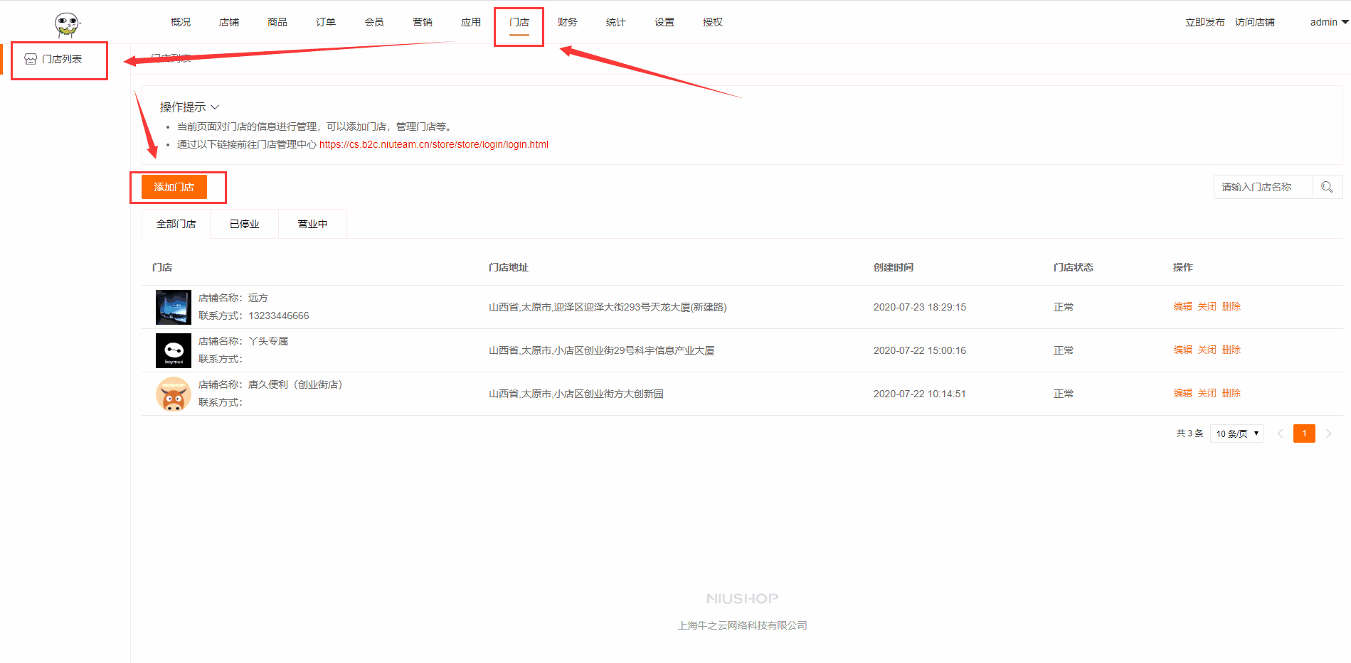This screenshot has width=1351, height=663.
Task: Edit the 丫头专属 store
Action: (x=1182, y=350)
